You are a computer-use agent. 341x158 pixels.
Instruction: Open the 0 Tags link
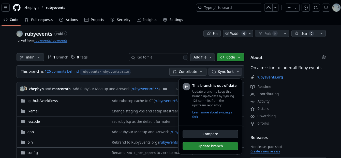click(79, 57)
